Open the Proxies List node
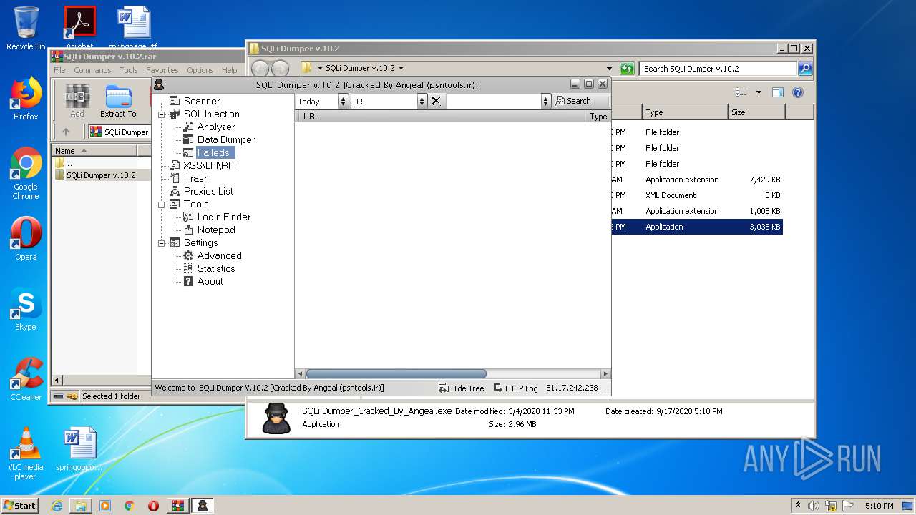 coord(208,191)
